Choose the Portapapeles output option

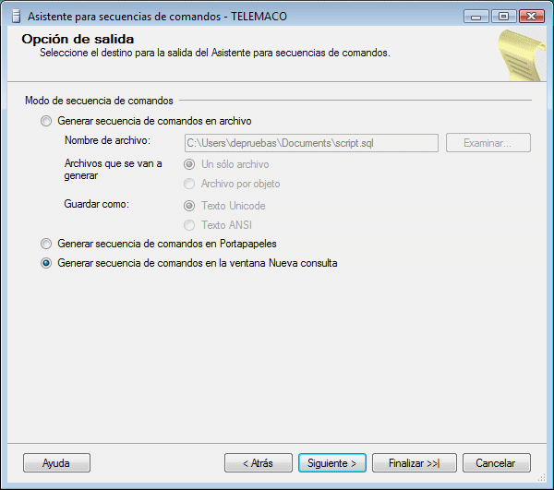pos(46,244)
